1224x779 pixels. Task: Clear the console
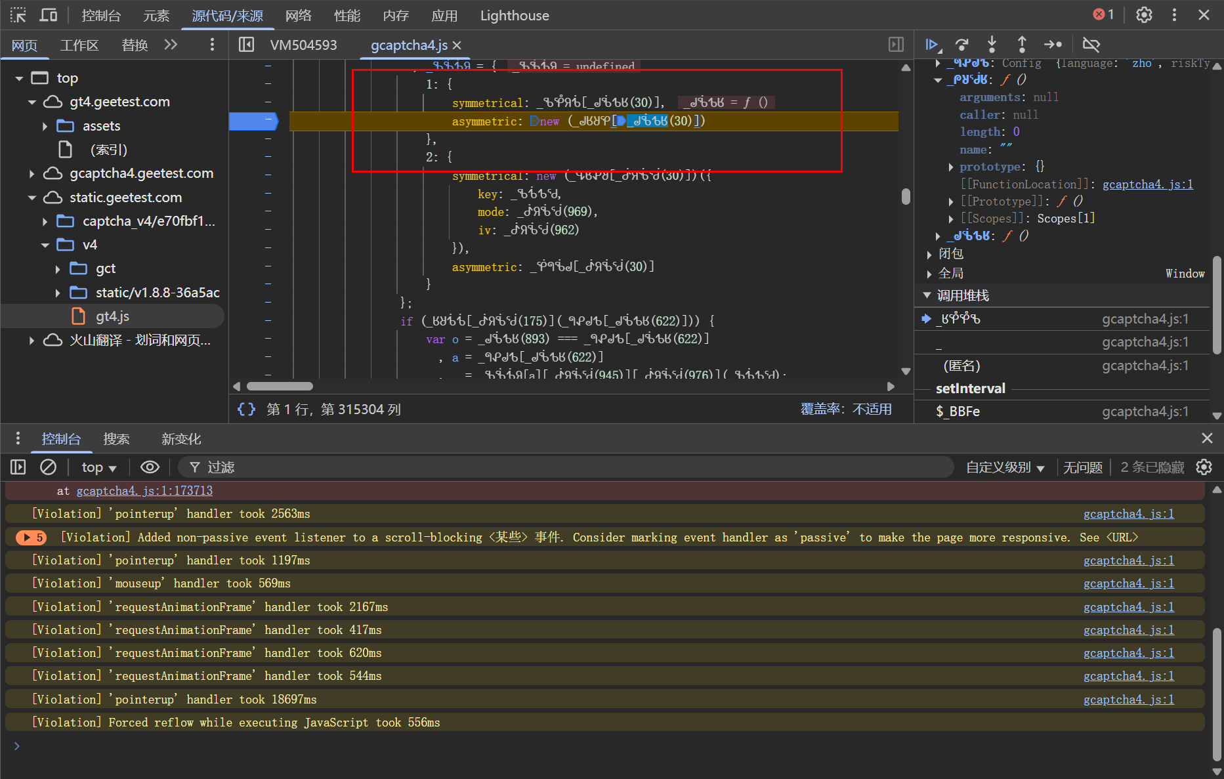click(48, 467)
